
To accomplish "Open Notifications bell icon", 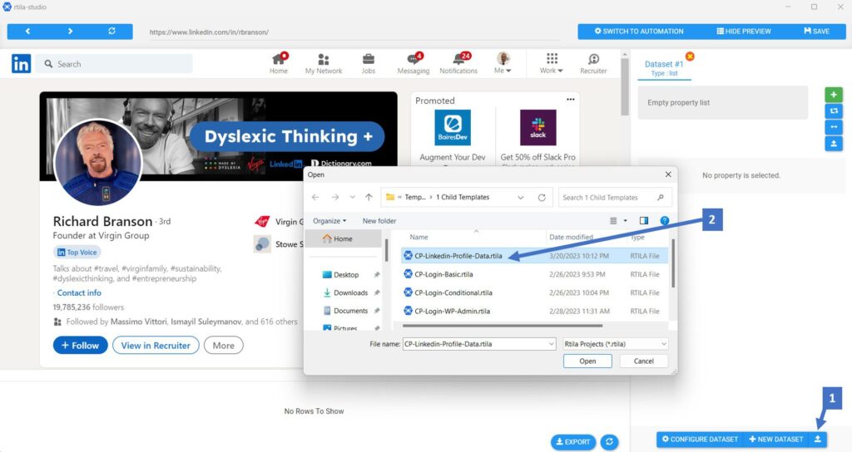I will click(x=458, y=63).
